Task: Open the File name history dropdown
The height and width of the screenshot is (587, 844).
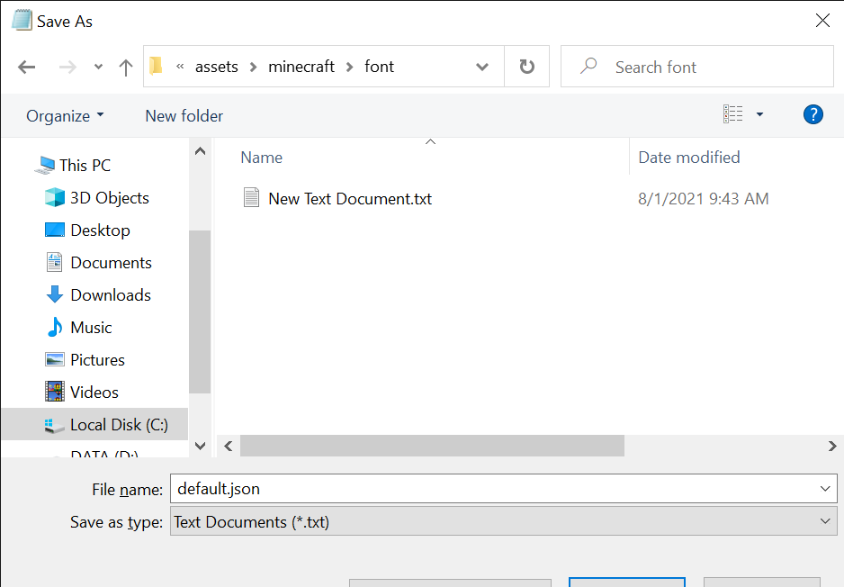Action: 825,489
